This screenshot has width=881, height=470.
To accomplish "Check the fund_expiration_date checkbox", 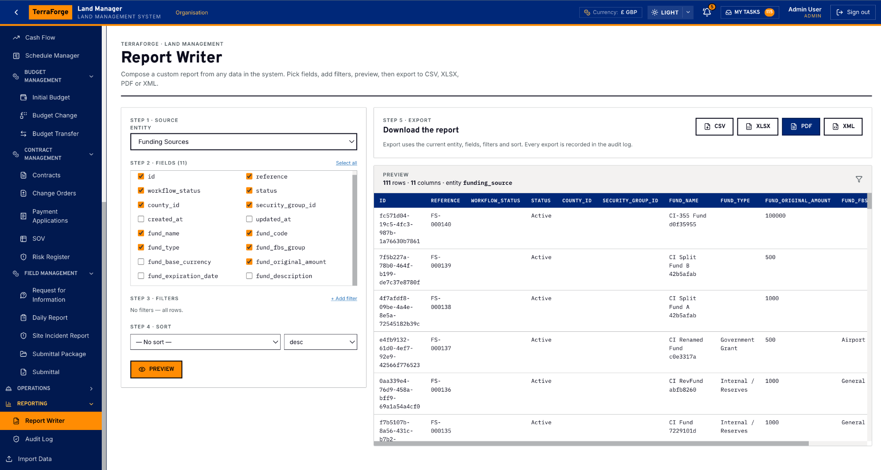I will [141, 276].
